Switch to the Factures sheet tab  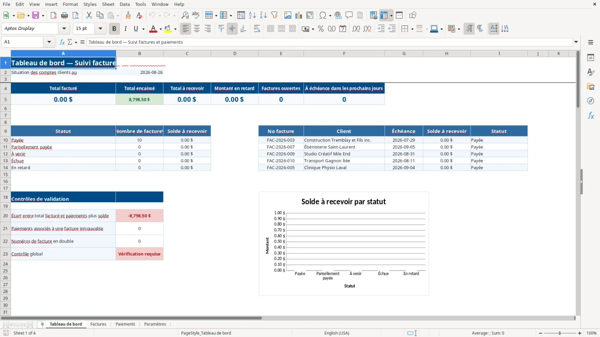[98, 324]
